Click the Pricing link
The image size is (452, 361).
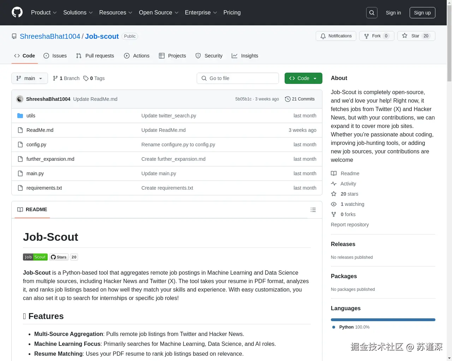[232, 13]
